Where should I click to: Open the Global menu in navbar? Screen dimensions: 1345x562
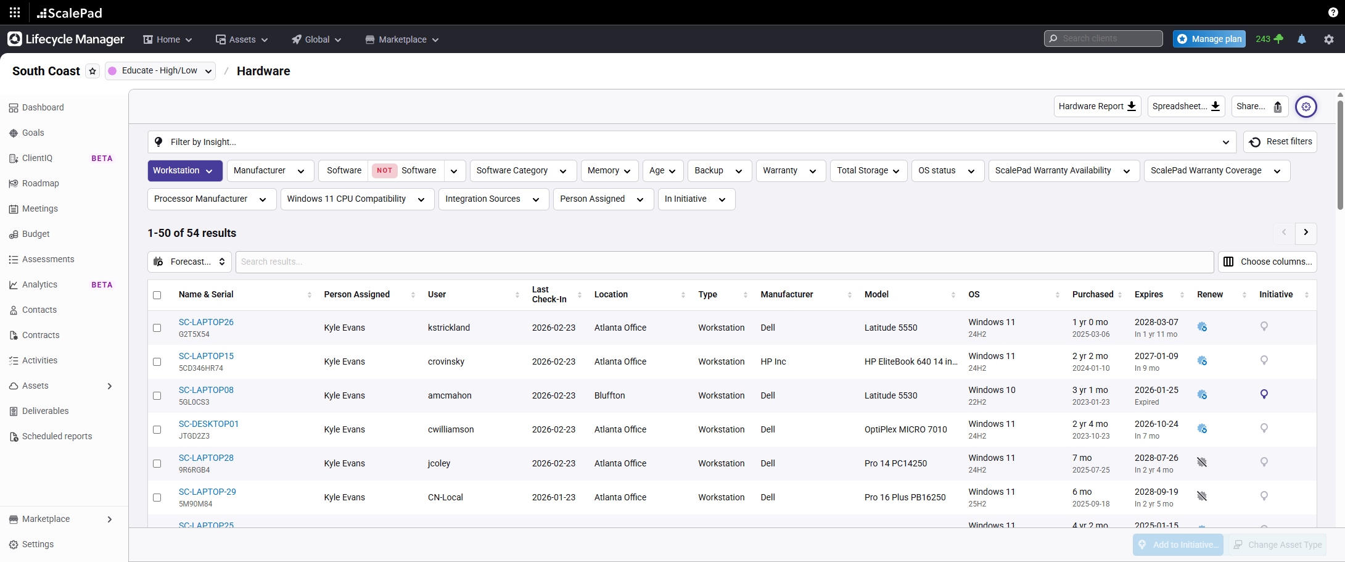[316, 39]
